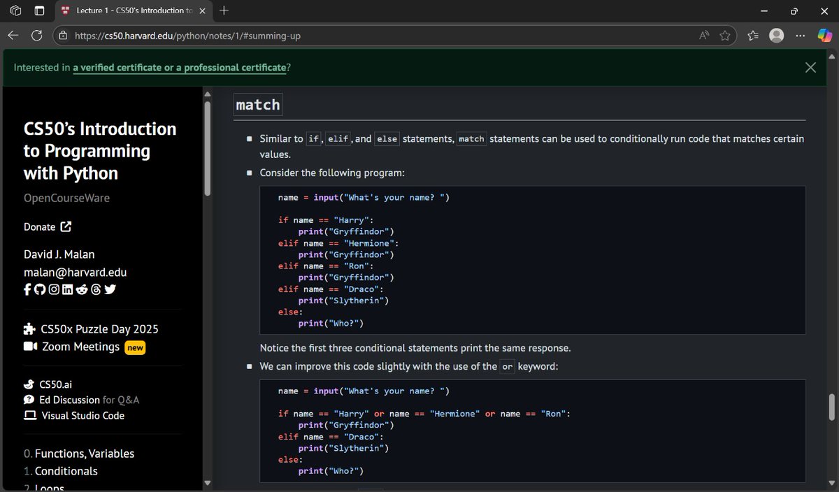Click the "Notice the first three conditional statements" sentence
The height and width of the screenshot is (492, 839).
(415, 348)
